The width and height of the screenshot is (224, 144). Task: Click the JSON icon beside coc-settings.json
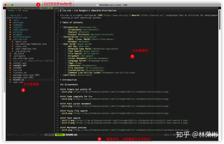coord(10,58)
